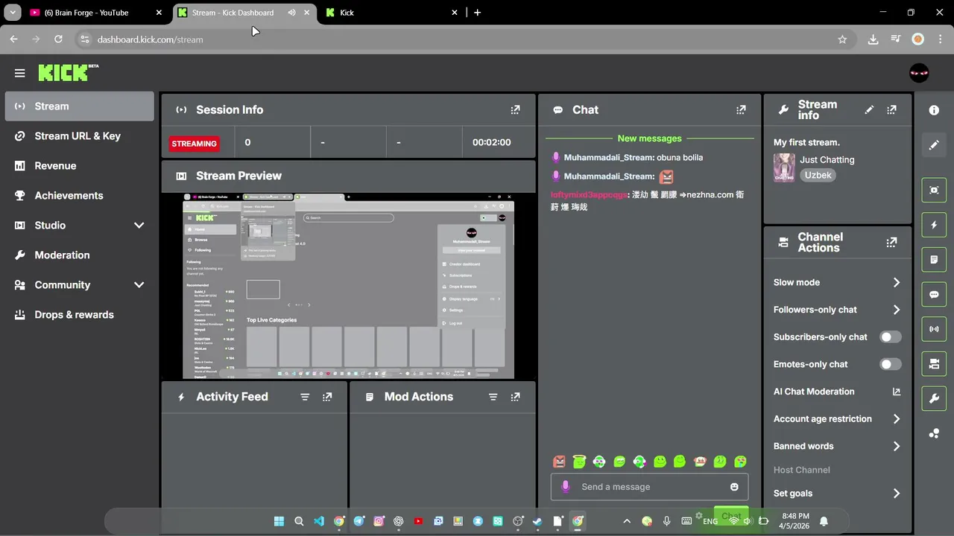Open Drops & rewards in sidebar
The width and height of the screenshot is (954, 536).
click(x=80, y=315)
